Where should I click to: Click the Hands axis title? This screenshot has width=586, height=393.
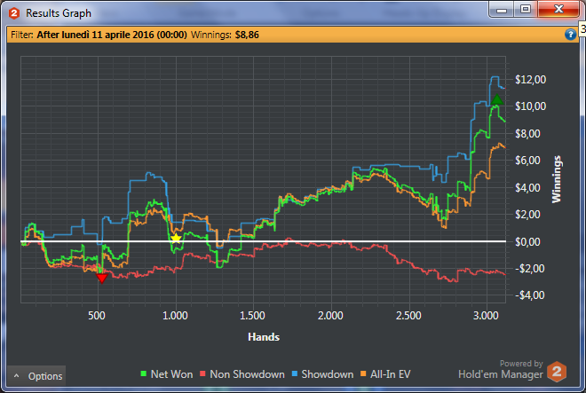click(264, 337)
